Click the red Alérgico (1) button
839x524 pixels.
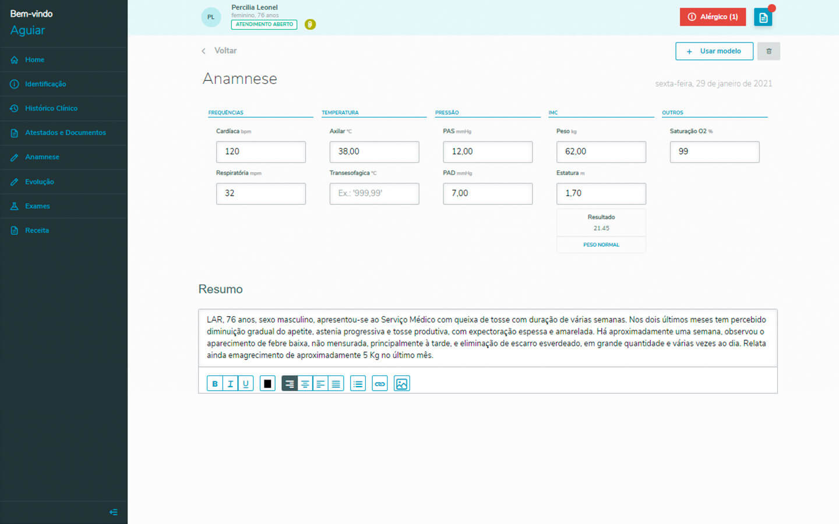pos(713,17)
